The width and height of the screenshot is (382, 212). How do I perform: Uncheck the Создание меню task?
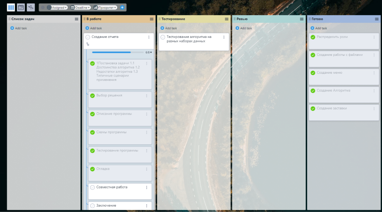(x=313, y=73)
